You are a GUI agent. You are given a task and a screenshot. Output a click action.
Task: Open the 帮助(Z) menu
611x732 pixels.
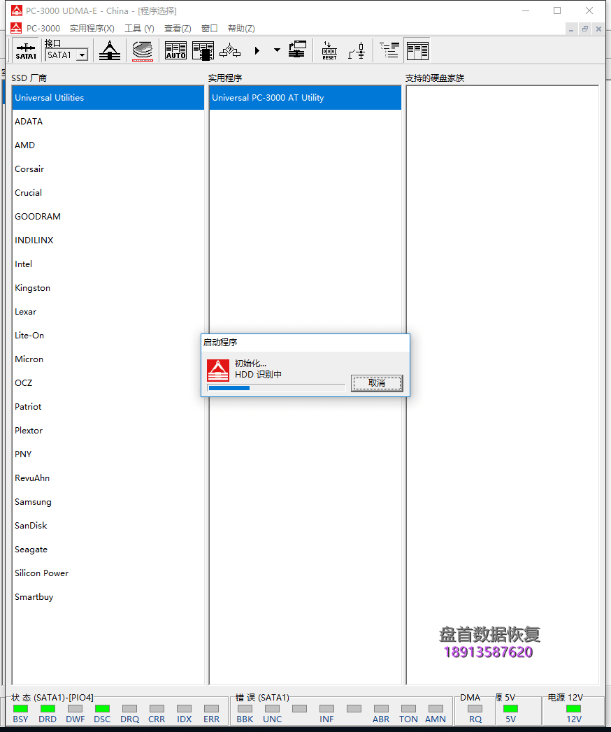(x=241, y=29)
